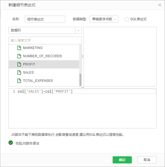
Task: Click the green JS syntax check icon
Action: pyautogui.click(x=11, y=143)
